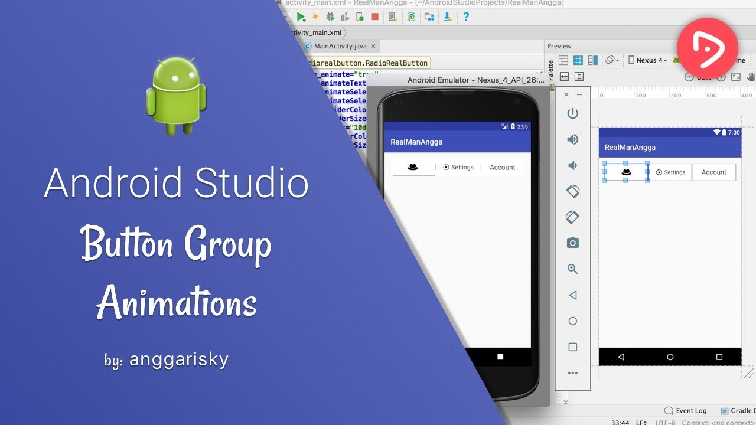This screenshot has height=425, width=756.
Task: Tap emulator sidebar Overview square
Action: point(572,347)
